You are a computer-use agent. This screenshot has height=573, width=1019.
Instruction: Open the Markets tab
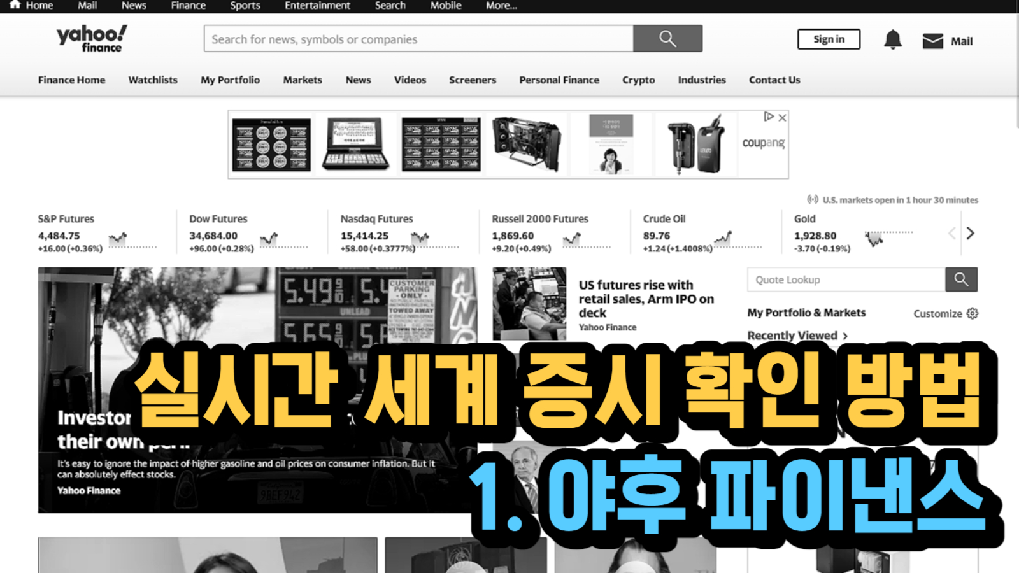(303, 80)
